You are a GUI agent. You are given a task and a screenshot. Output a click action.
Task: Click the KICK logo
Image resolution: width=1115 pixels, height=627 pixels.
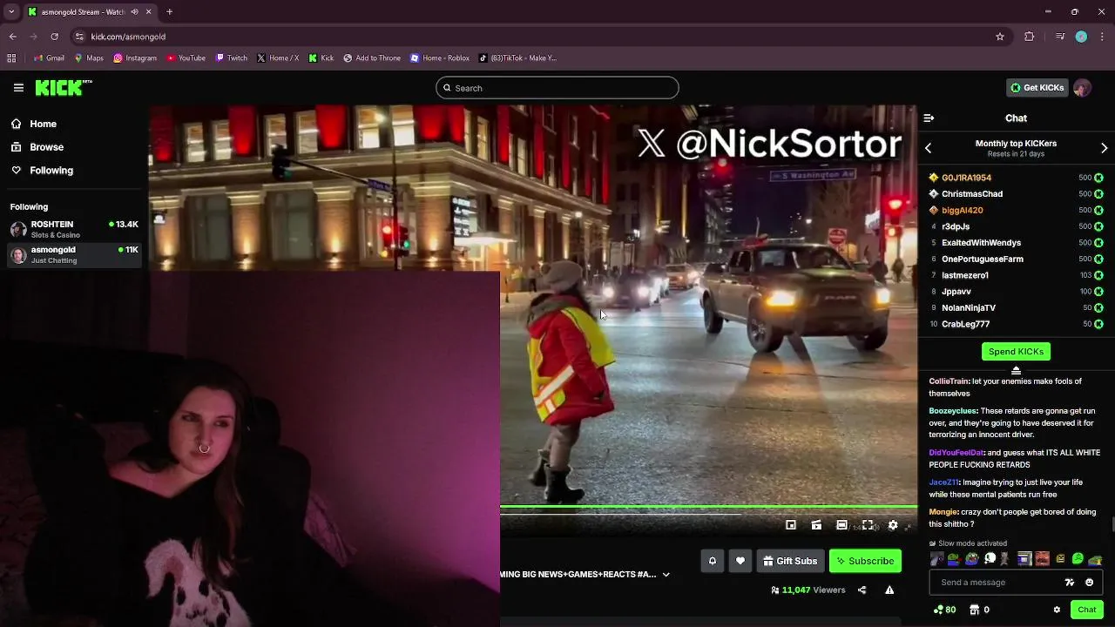click(x=63, y=87)
